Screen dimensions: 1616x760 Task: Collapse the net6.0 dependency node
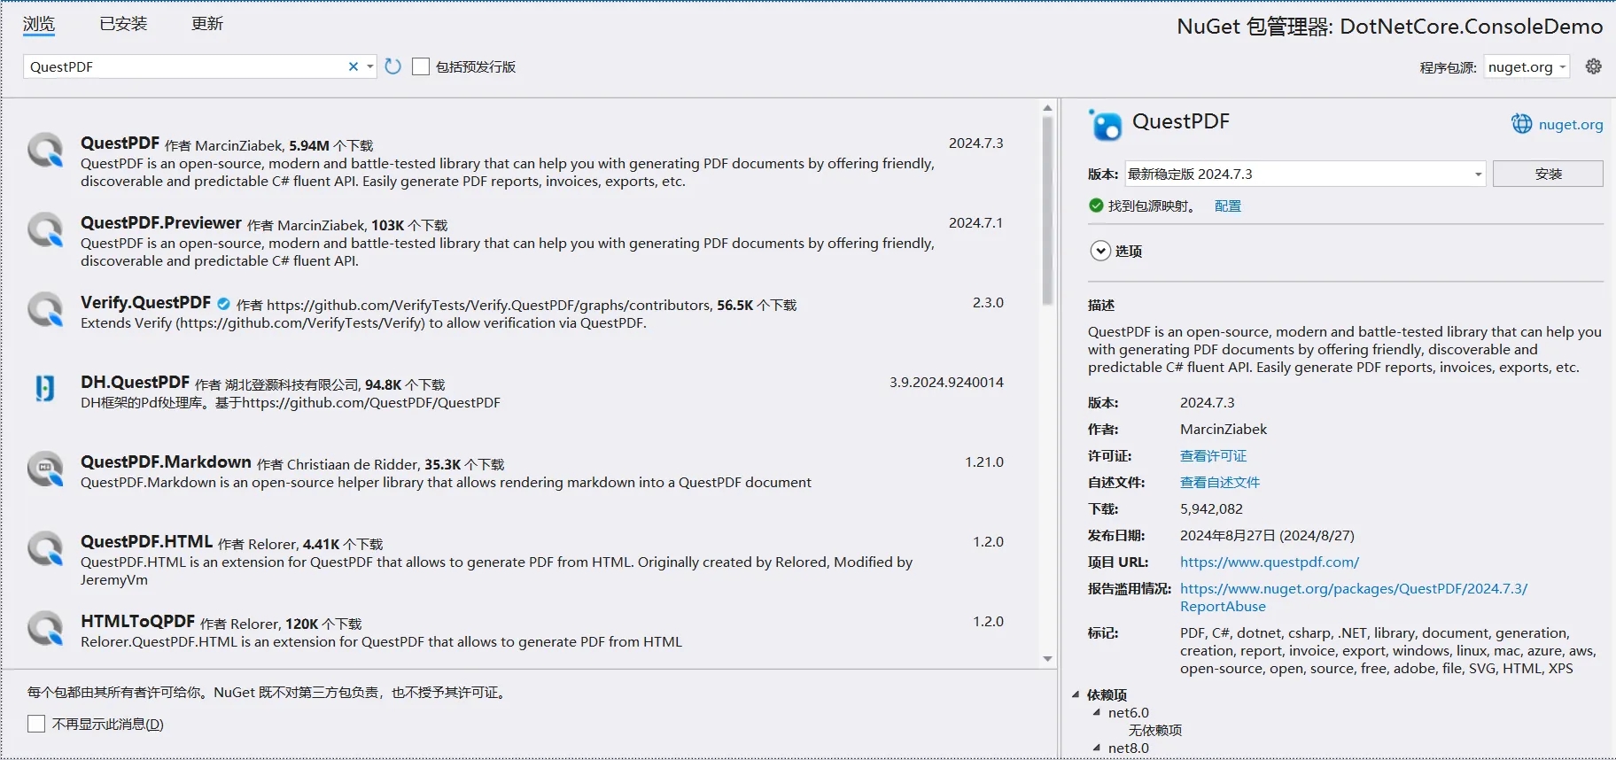point(1097,712)
